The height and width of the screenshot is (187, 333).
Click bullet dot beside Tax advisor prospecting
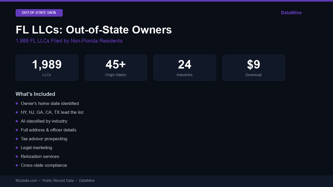(x=17, y=139)
